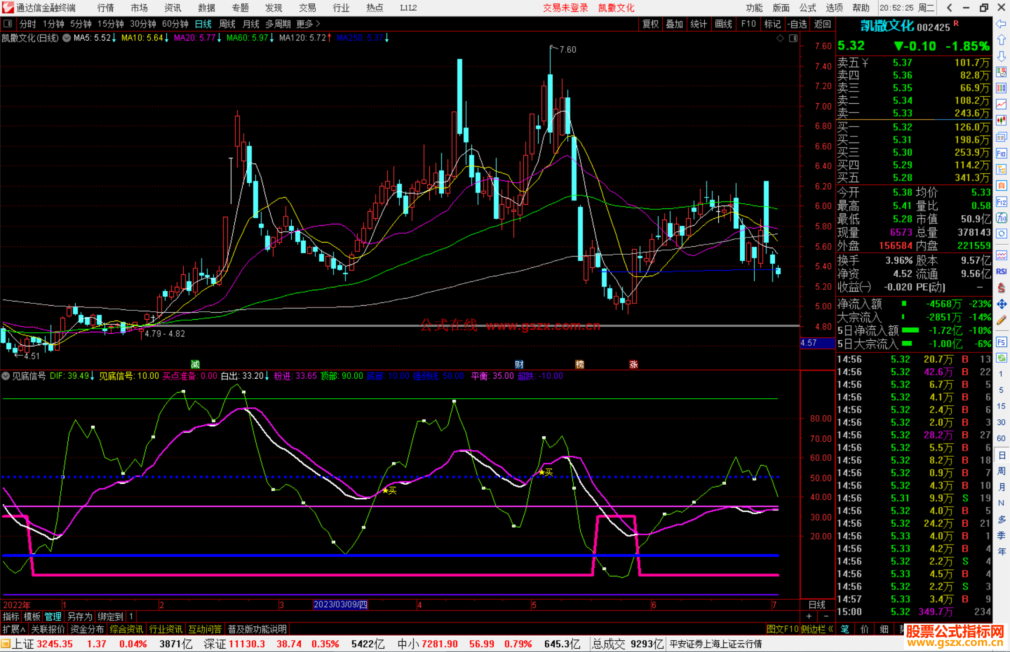Open the 图文F10 link
Viewport: 1010px width, 652px height.
783,629
